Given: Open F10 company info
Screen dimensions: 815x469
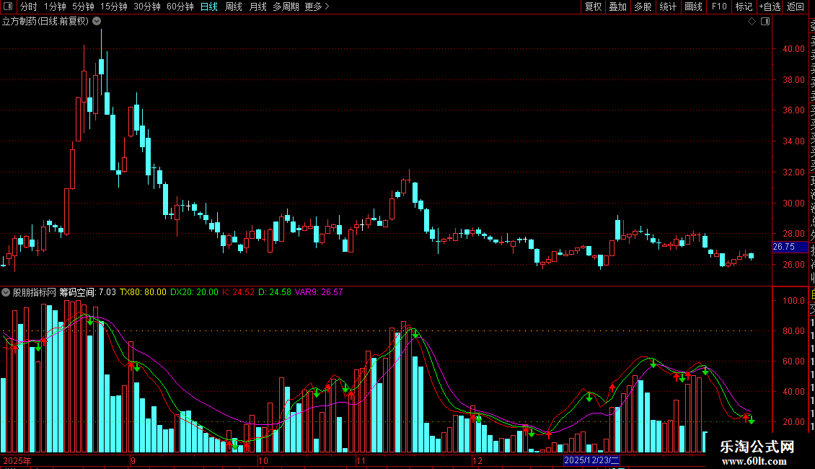Looking at the screenshot, I should (719, 6).
